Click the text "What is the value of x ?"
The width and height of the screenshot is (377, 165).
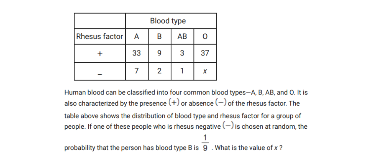(x=248, y=148)
